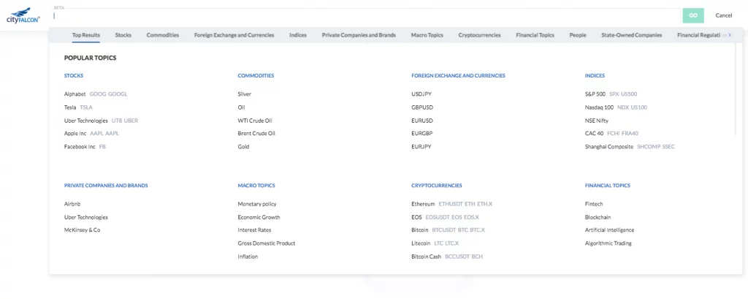748x299 pixels.
Task: Click the STOCKS section heading
Action: coord(74,75)
